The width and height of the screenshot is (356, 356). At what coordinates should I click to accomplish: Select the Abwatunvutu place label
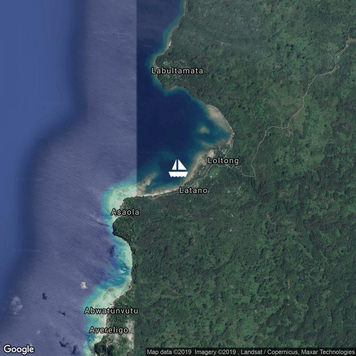(x=111, y=311)
